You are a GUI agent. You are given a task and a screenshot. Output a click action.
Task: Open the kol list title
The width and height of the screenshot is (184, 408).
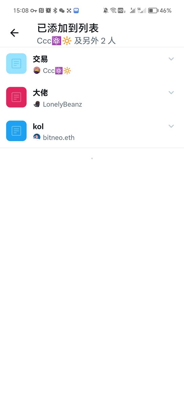click(x=38, y=126)
